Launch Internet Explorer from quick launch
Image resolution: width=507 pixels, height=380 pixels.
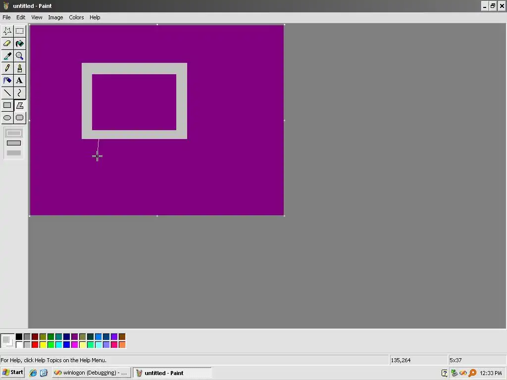pyautogui.click(x=33, y=373)
